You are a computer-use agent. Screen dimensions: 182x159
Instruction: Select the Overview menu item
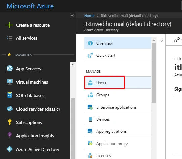(x=118, y=43)
